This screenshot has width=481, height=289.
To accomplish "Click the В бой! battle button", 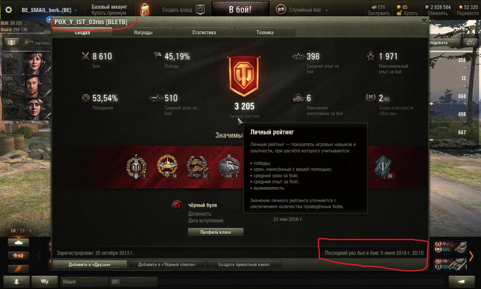I will (x=240, y=10).
